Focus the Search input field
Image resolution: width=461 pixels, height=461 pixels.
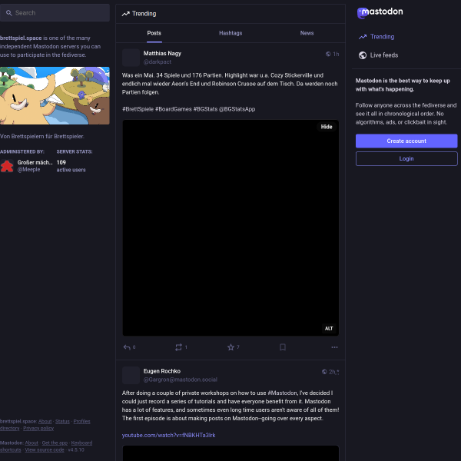click(x=55, y=13)
